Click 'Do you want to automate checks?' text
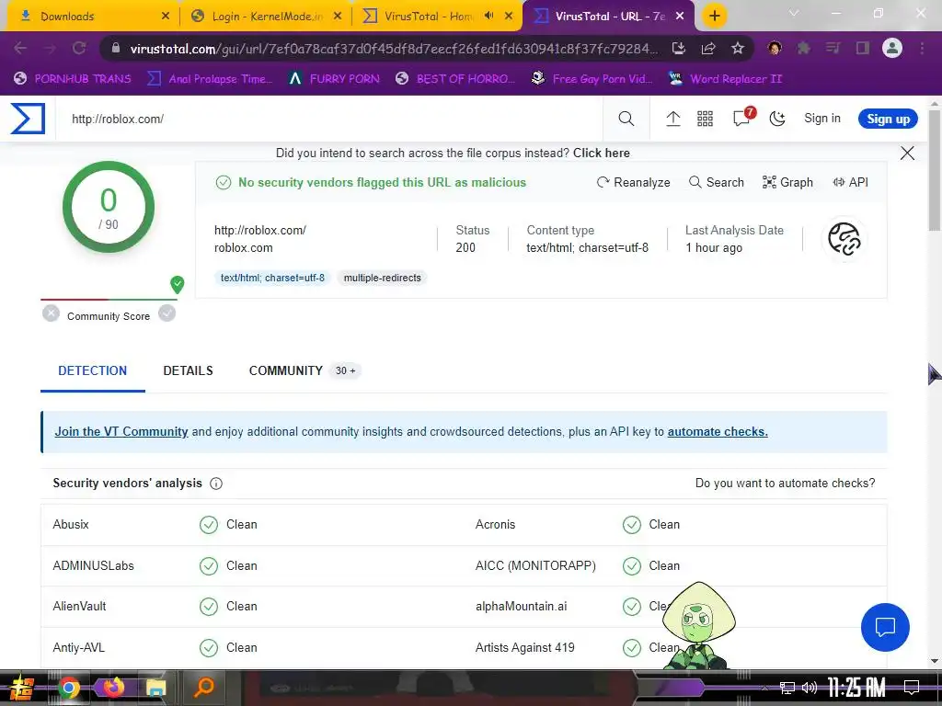The image size is (942, 706). pyautogui.click(x=785, y=484)
